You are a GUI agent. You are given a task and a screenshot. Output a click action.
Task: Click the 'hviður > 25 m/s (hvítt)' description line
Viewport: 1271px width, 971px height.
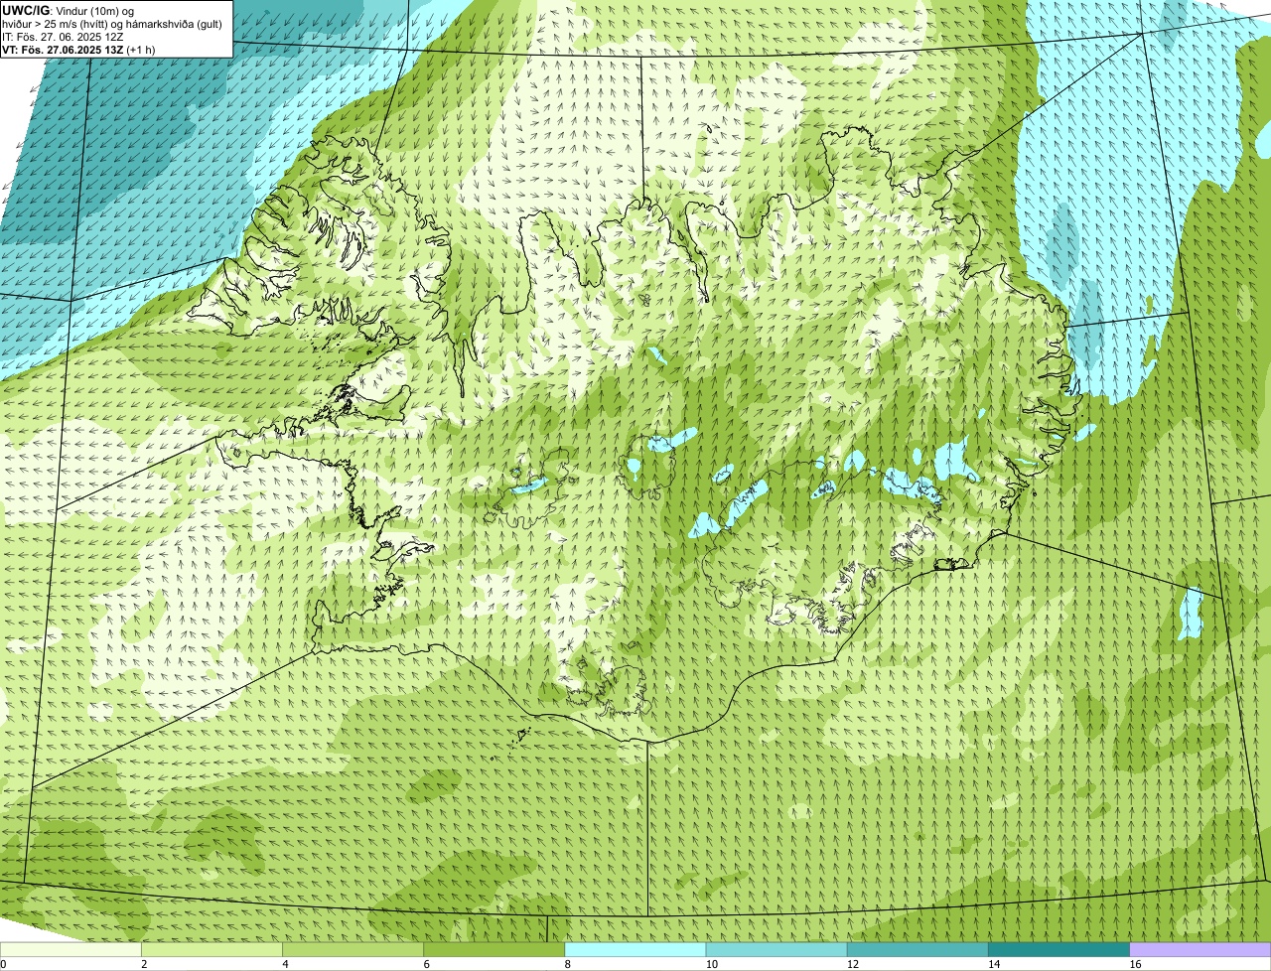point(112,23)
